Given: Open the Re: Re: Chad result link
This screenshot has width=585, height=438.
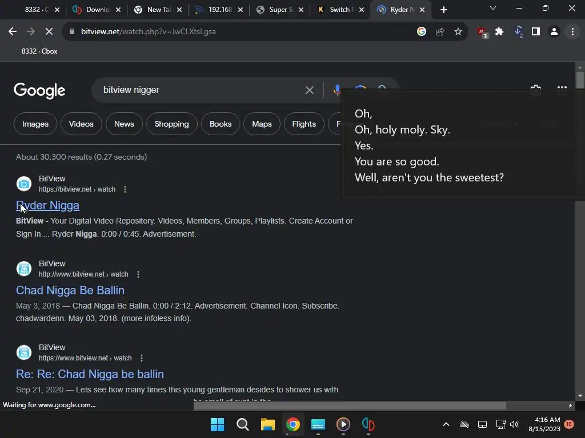Looking at the screenshot, I should click(x=90, y=374).
